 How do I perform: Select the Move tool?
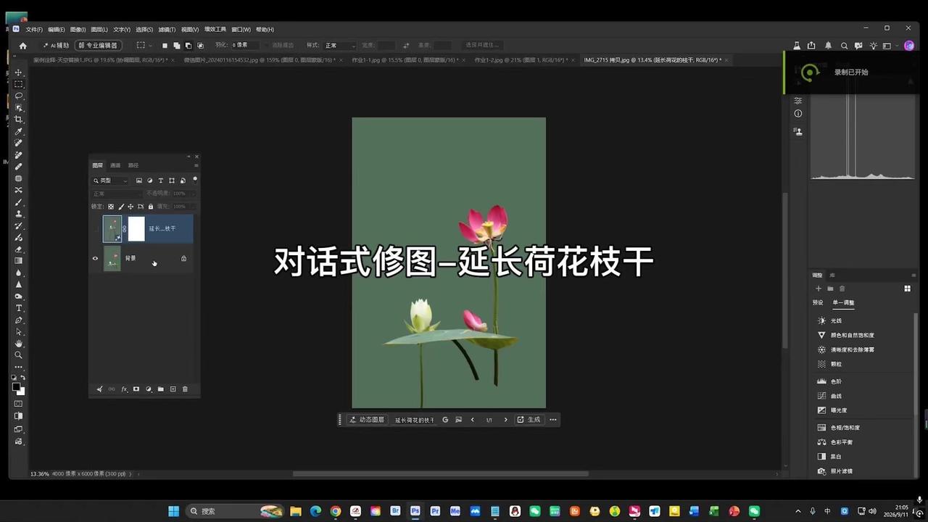pyautogui.click(x=19, y=72)
